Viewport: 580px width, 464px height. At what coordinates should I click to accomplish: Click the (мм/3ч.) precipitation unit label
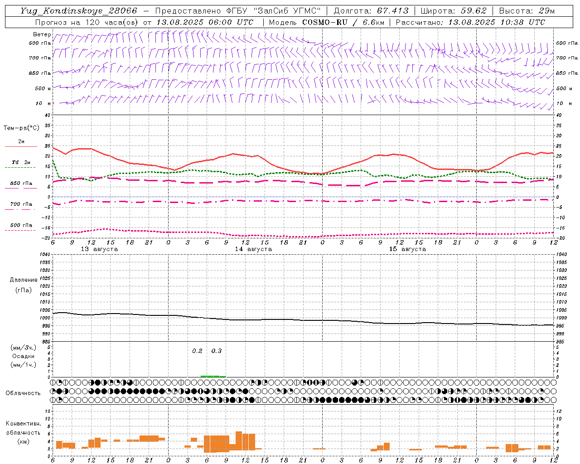24,348
